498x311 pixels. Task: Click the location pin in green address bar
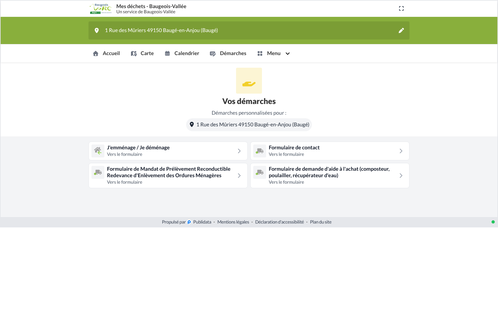(x=97, y=30)
